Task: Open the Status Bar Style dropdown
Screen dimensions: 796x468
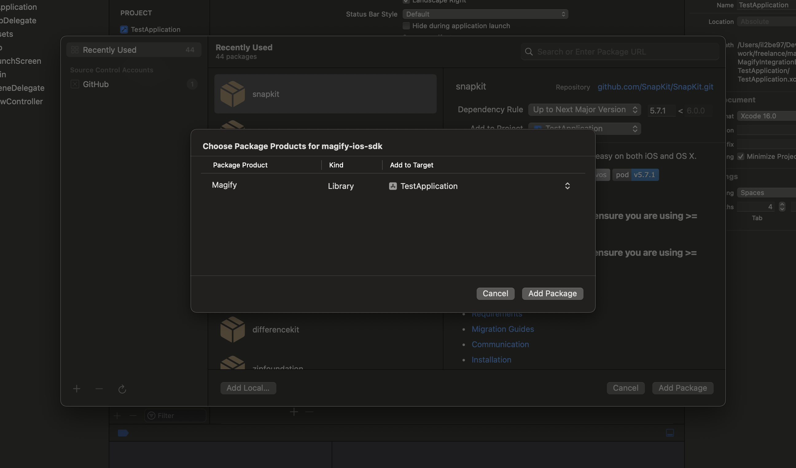Action: 485,14
